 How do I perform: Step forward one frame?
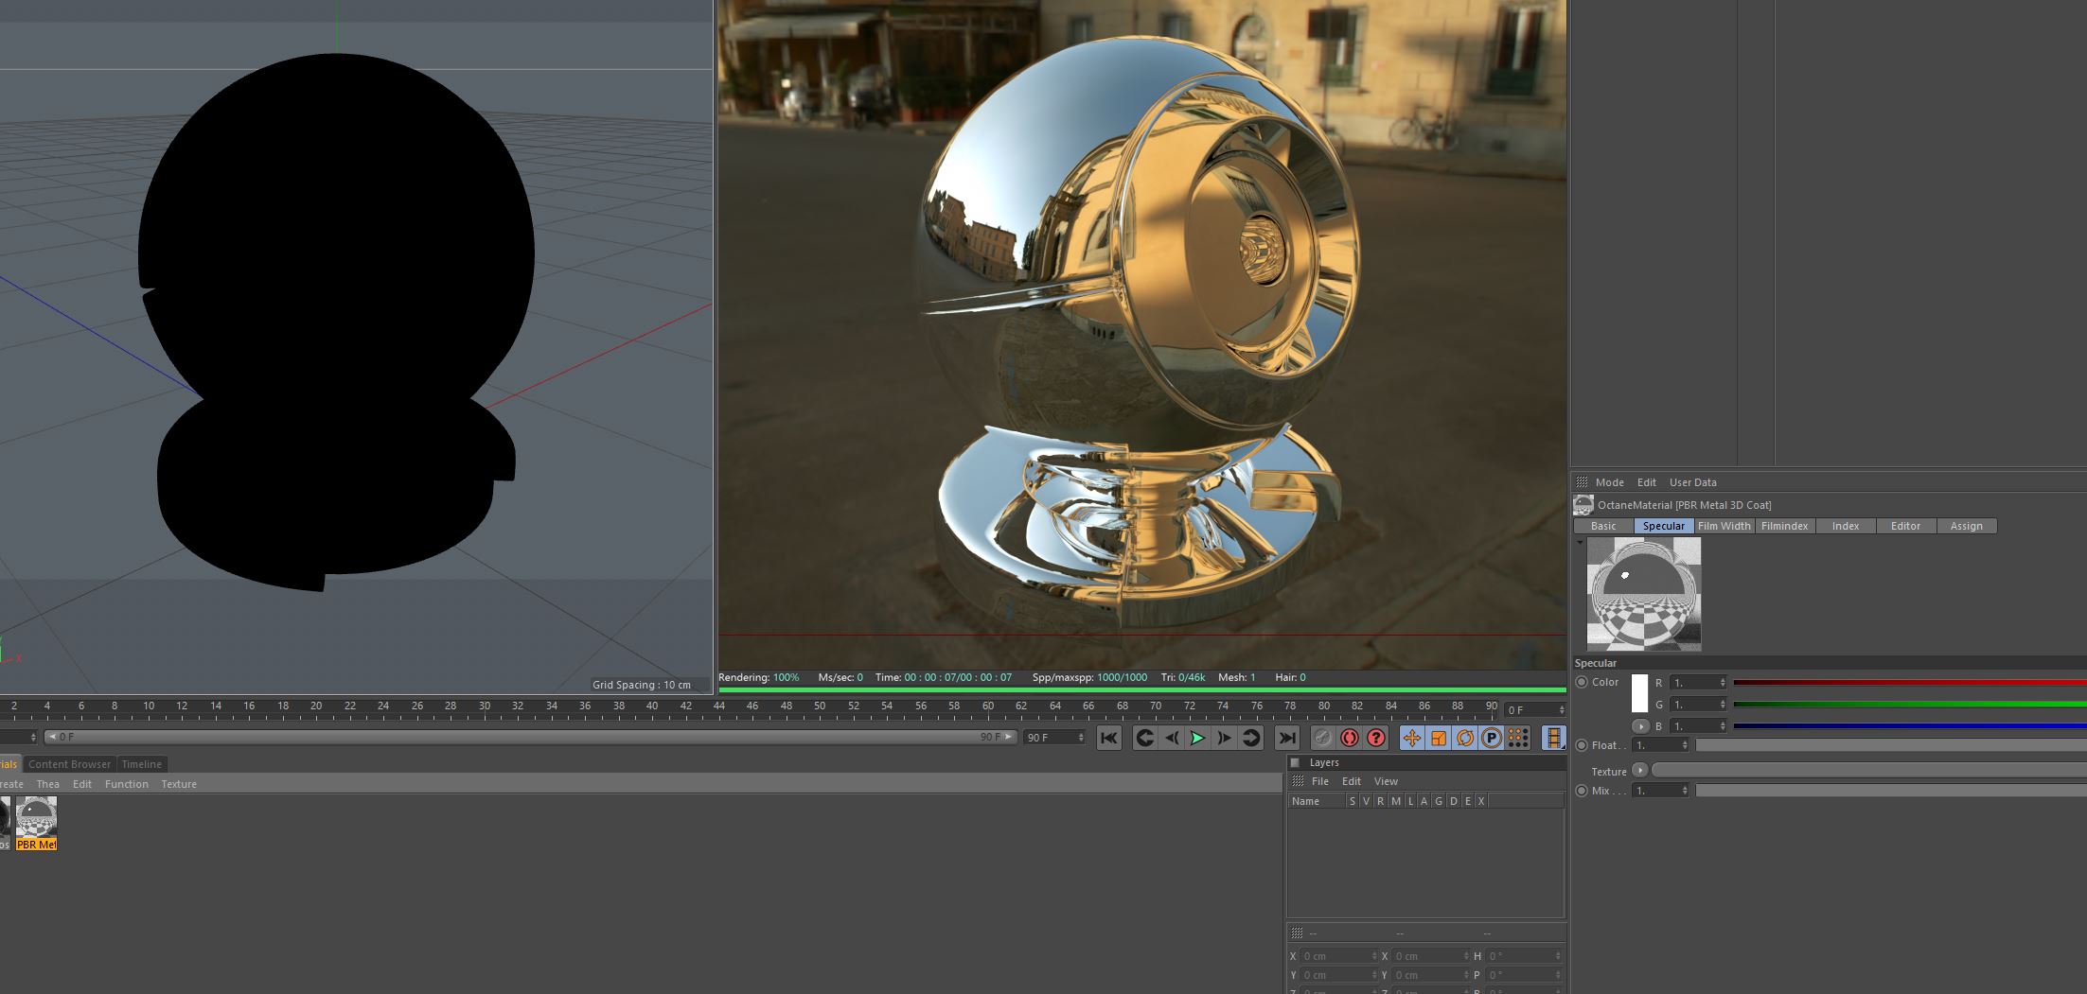click(x=1224, y=738)
